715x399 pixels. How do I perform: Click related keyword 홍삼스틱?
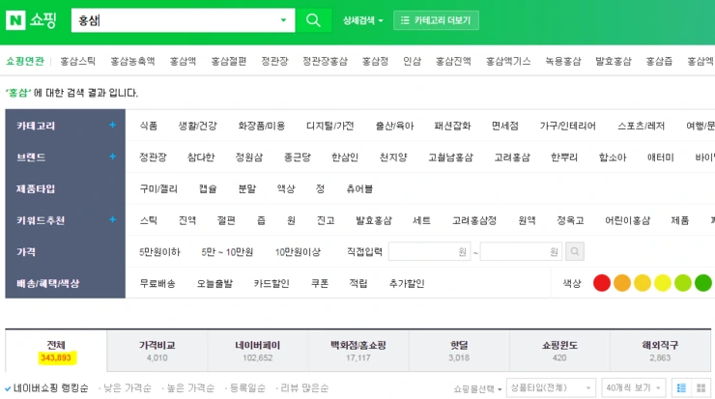pyautogui.click(x=77, y=61)
